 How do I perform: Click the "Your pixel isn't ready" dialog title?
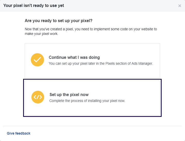point(34,5)
